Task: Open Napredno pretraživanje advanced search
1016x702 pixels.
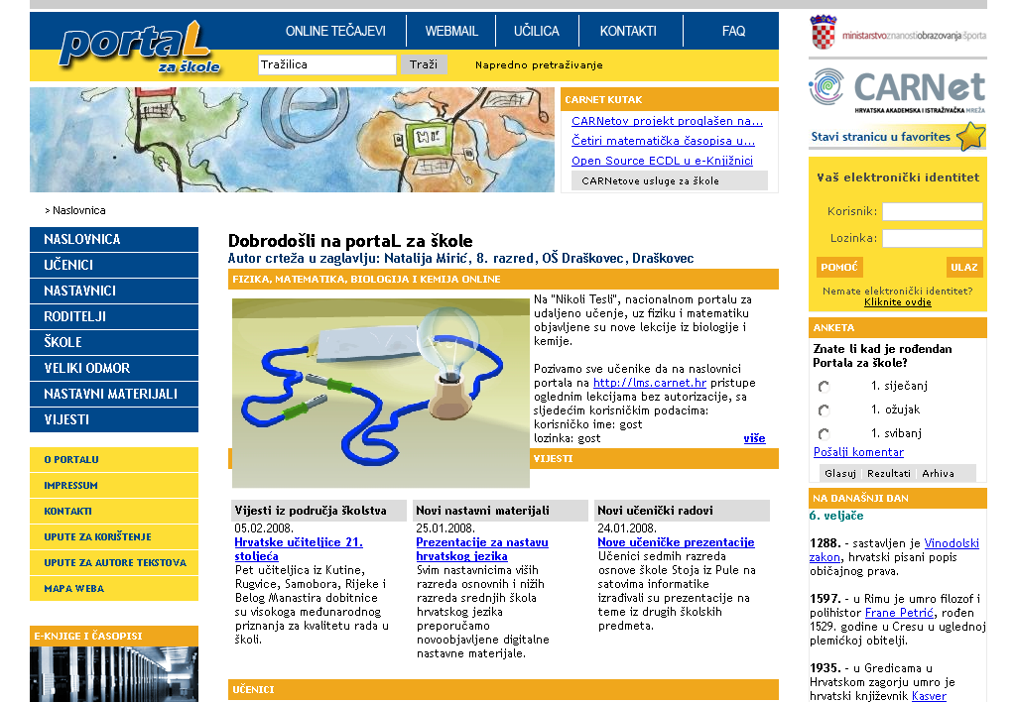Action: tap(539, 65)
